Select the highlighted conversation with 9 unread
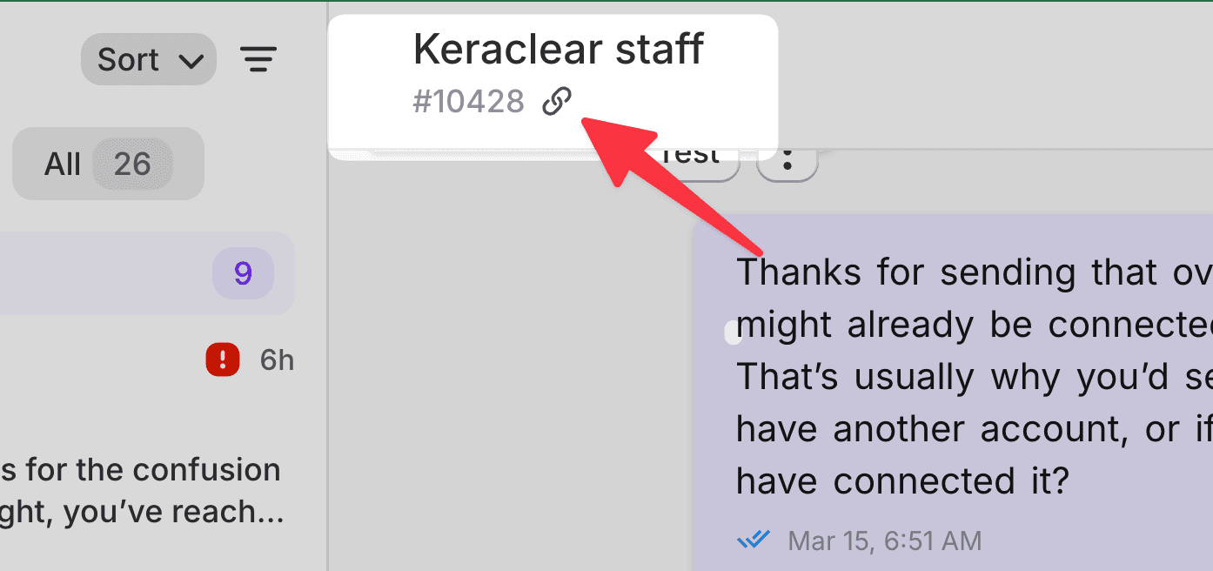The width and height of the screenshot is (1213, 571). (147, 273)
